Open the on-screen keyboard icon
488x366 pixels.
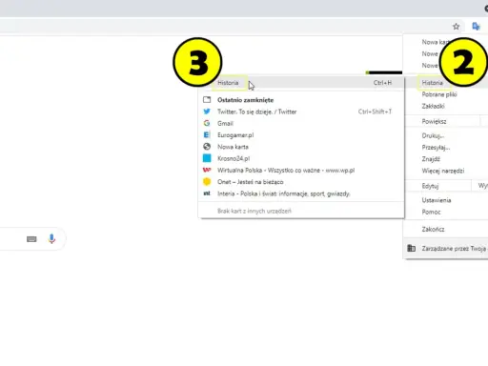[31, 239]
